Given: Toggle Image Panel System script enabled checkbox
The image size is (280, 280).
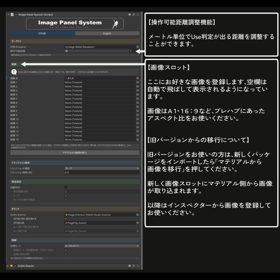Looking at the screenshot, I should click(x=16, y=14).
